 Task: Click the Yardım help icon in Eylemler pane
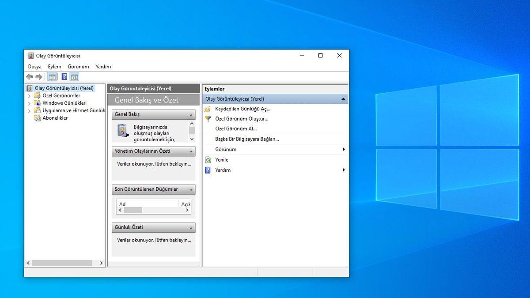pos(208,170)
